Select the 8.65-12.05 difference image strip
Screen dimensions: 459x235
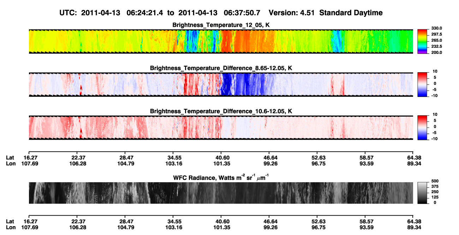tap(221, 85)
